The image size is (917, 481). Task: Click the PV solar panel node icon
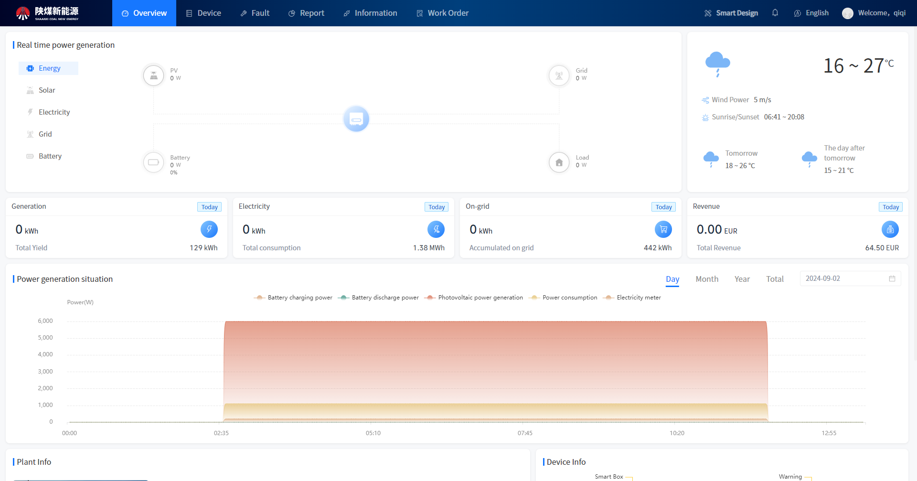click(154, 75)
